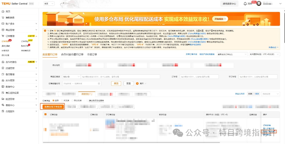
Task: Open the 物流产品时效查询 link
Action: pos(207,54)
